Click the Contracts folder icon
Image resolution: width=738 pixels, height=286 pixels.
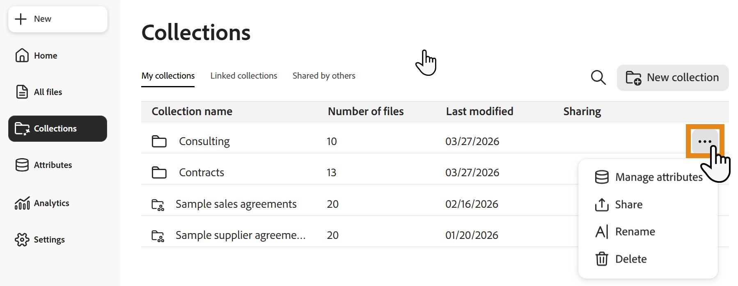coord(159,173)
